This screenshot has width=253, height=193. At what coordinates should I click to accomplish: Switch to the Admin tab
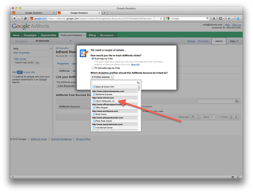point(219,41)
